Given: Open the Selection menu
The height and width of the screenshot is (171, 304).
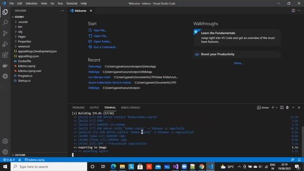Looking at the screenshot, I should 31,3.
